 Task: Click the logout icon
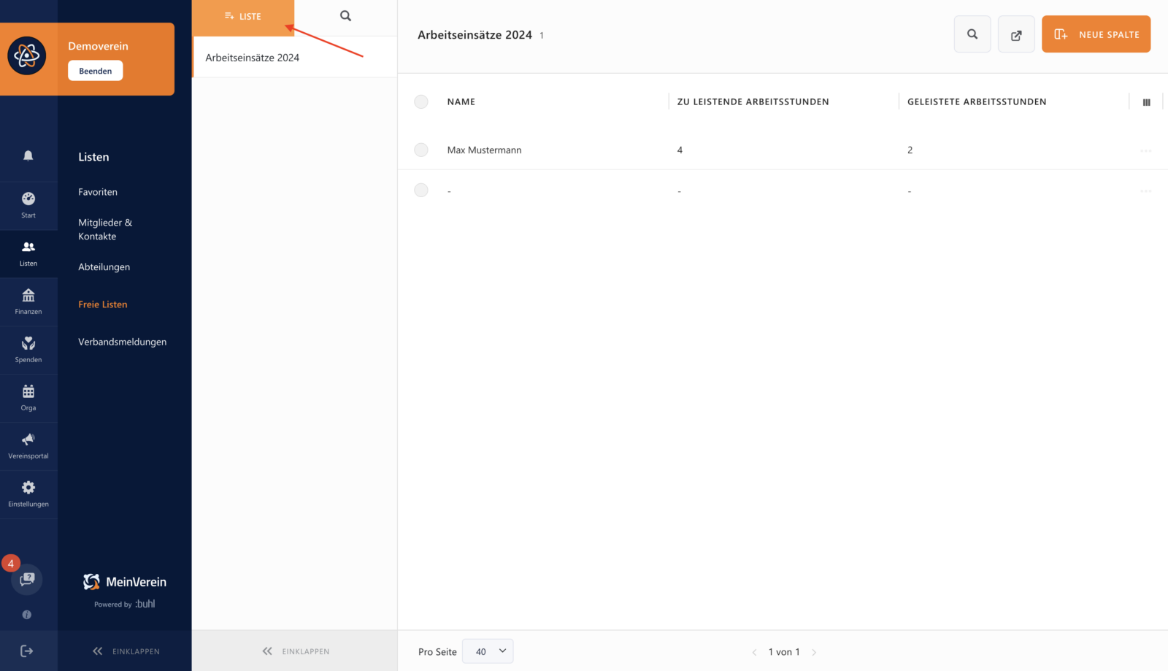(27, 651)
